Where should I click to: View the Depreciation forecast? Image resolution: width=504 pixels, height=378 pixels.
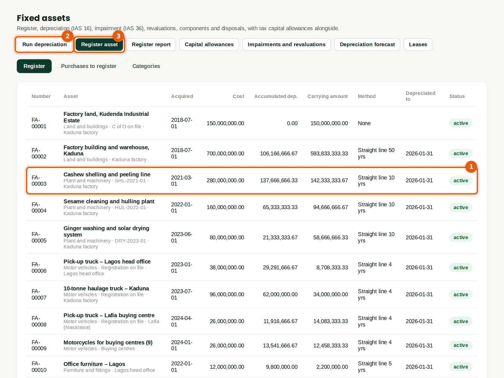[x=367, y=44]
